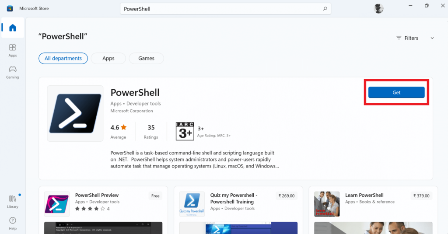Switch to the Apps filter tab
This screenshot has height=234, width=448.
pos(108,58)
